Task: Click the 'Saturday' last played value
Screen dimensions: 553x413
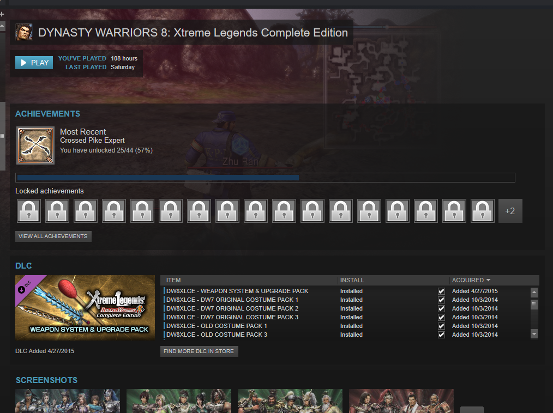Action: [x=123, y=68]
